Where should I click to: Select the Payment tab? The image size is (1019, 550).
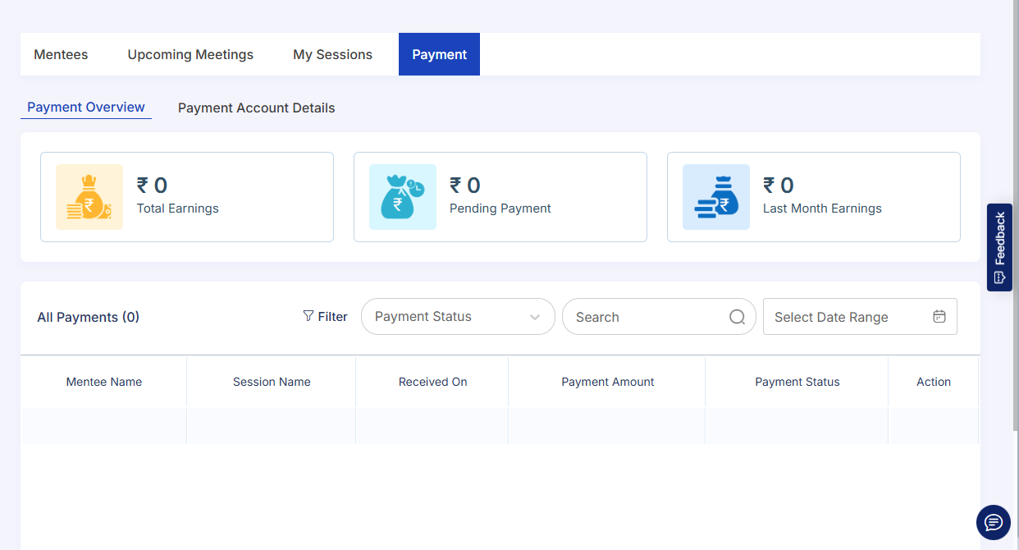(x=439, y=54)
